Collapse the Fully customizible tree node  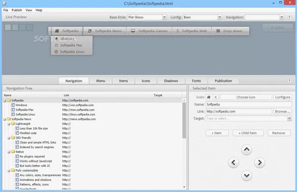(9, 171)
